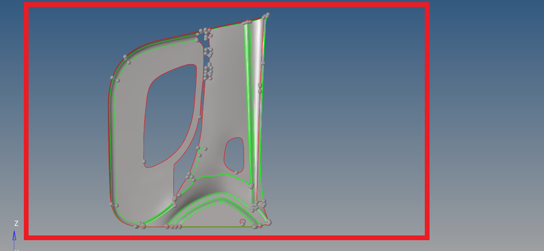The height and width of the screenshot is (251, 544).
Task: Pick the fixed point on small cutout's bottom edge
Action: pos(237,172)
